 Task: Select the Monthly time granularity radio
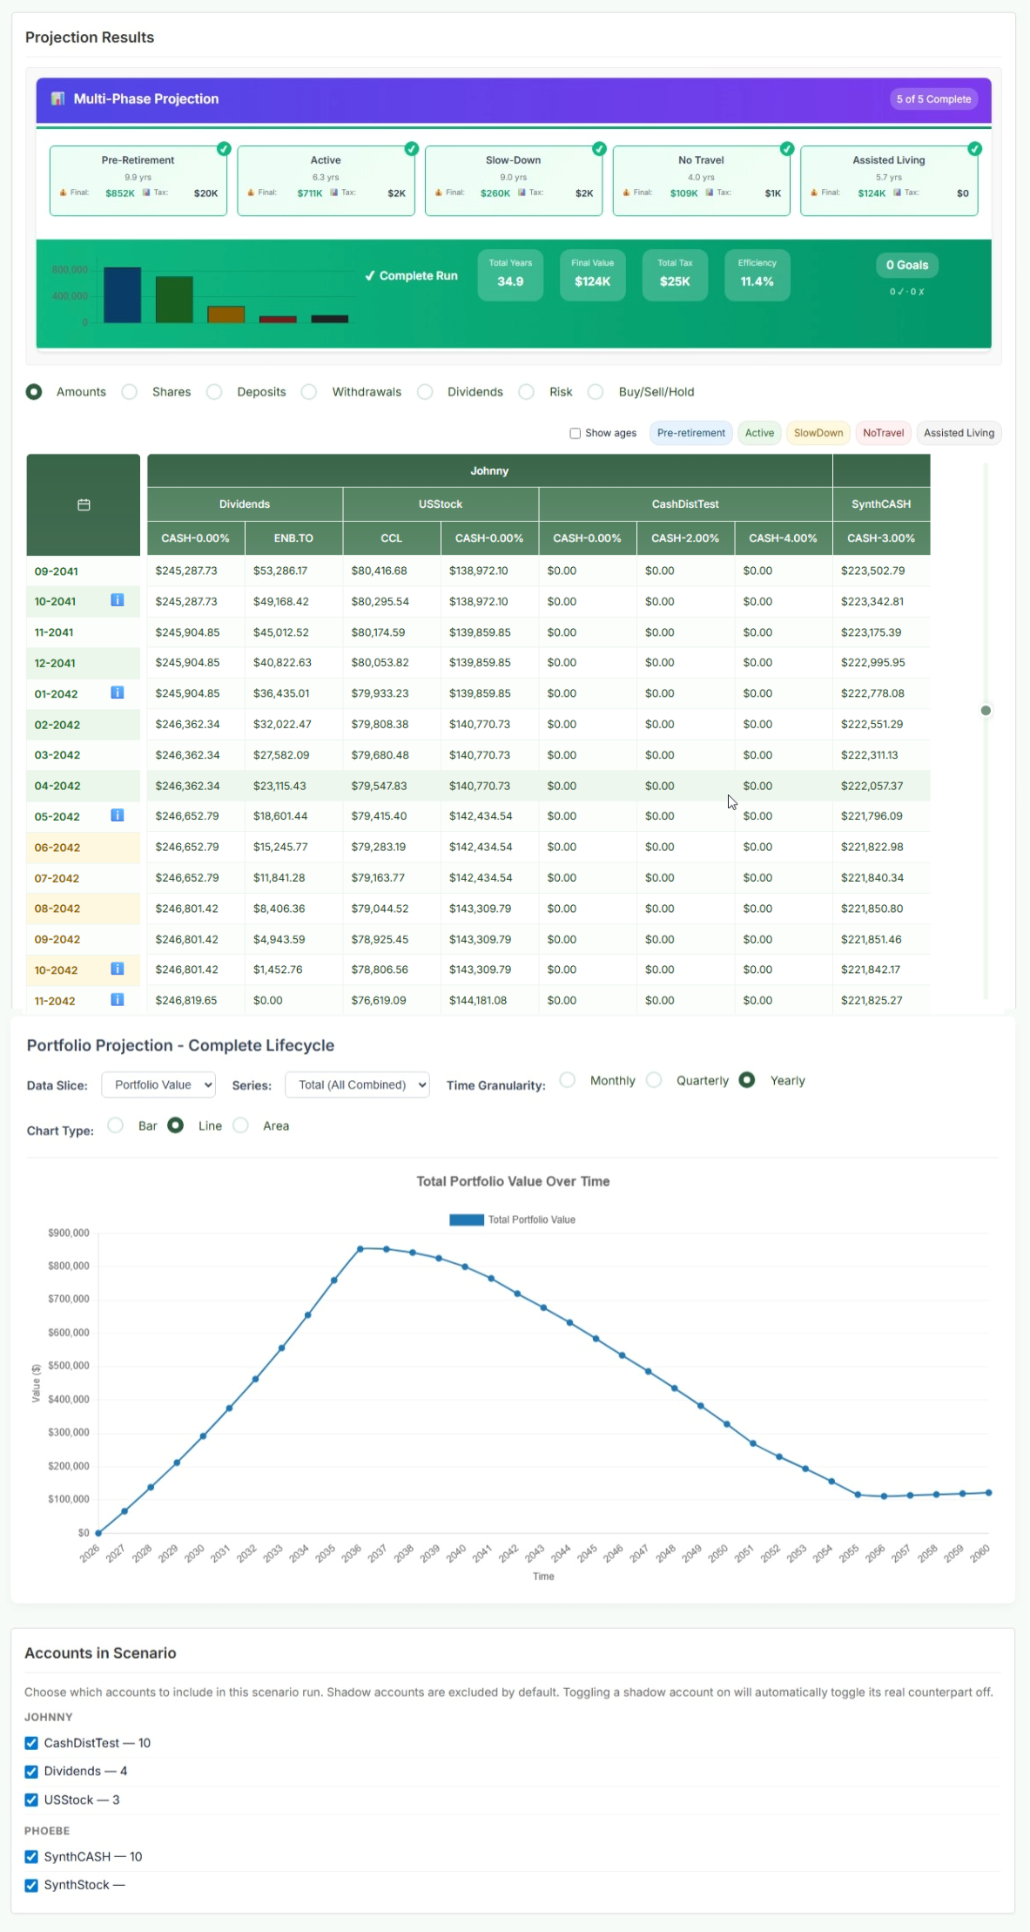pyautogui.click(x=568, y=1080)
